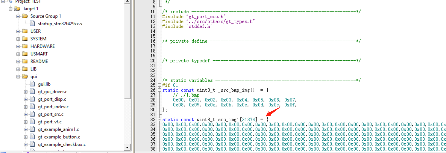The width and height of the screenshot is (446, 153).
Task: Click project panel scrollbar down arrow
Action: (x=128, y=148)
